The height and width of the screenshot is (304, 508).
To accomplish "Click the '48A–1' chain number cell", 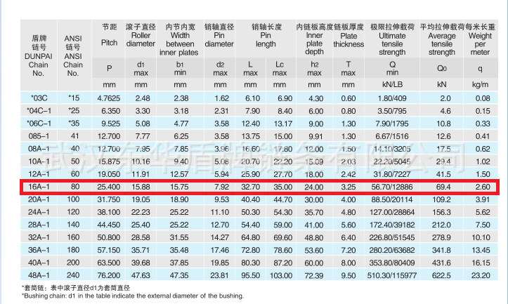I will (39, 275).
